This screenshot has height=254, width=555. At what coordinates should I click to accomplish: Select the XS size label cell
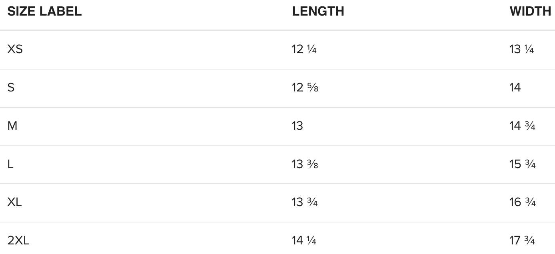15,50
